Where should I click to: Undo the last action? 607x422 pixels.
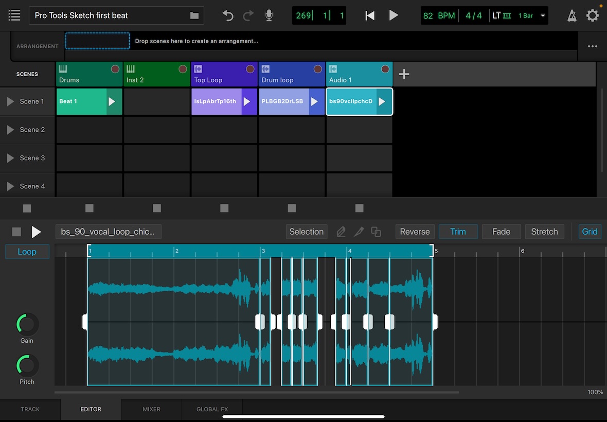[227, 15]
